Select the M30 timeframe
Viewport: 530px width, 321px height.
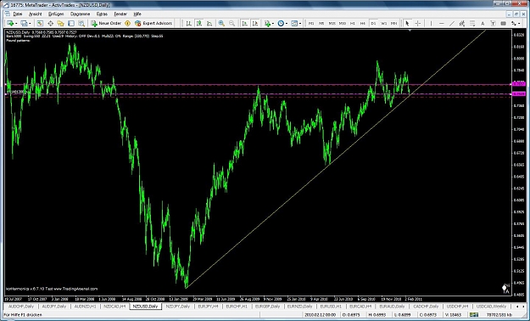tap(343, 24)
